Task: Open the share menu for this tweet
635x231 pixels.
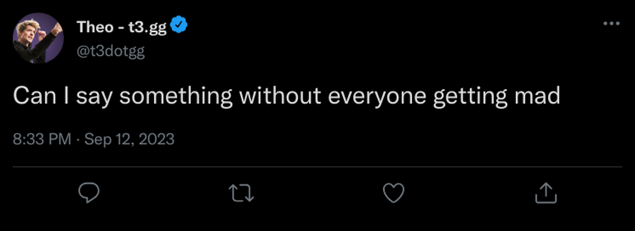Action: tap(545, 193)
